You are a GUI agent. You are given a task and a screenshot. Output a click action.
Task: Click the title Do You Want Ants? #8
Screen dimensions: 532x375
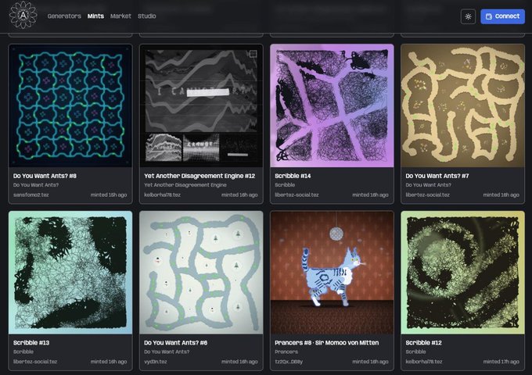pos(45,176)
